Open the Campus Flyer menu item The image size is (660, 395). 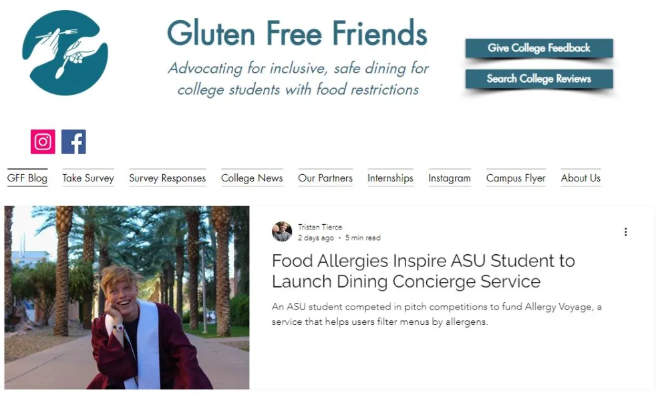[516, 178]
